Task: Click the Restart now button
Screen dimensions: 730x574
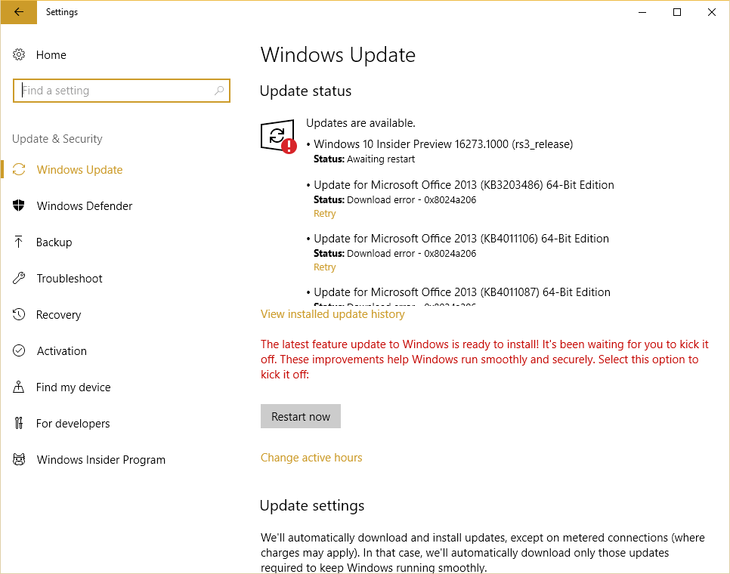Action: click(301, 416)
